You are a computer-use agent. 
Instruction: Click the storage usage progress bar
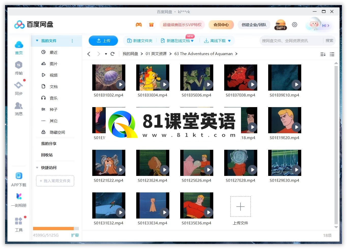coord(56,228)
